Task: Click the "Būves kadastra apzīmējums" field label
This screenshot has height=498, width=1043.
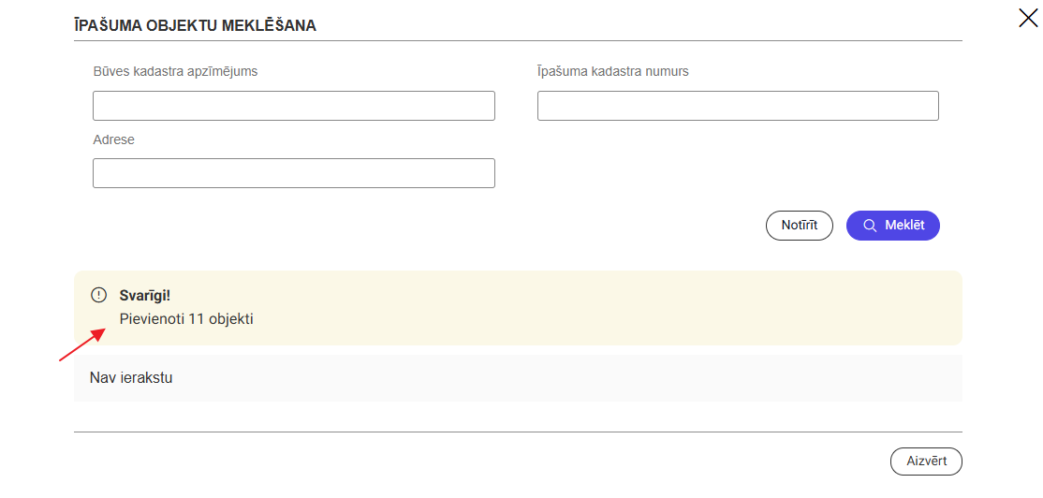Action: click(175, 71)
